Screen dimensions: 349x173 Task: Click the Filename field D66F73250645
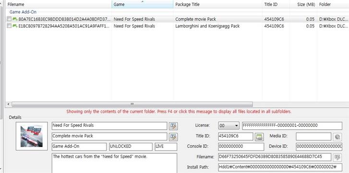(275, 157)
